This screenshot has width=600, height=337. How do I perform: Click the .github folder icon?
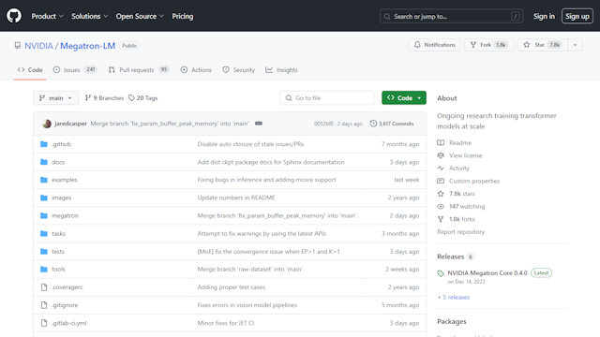click(44, 144)
